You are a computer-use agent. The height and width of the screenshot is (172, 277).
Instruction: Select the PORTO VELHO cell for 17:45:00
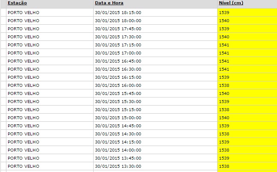(x=24, y=29)
